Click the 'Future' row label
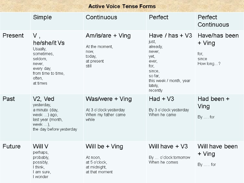Viewport: 244px width, 183px height. tap(12, 146)
